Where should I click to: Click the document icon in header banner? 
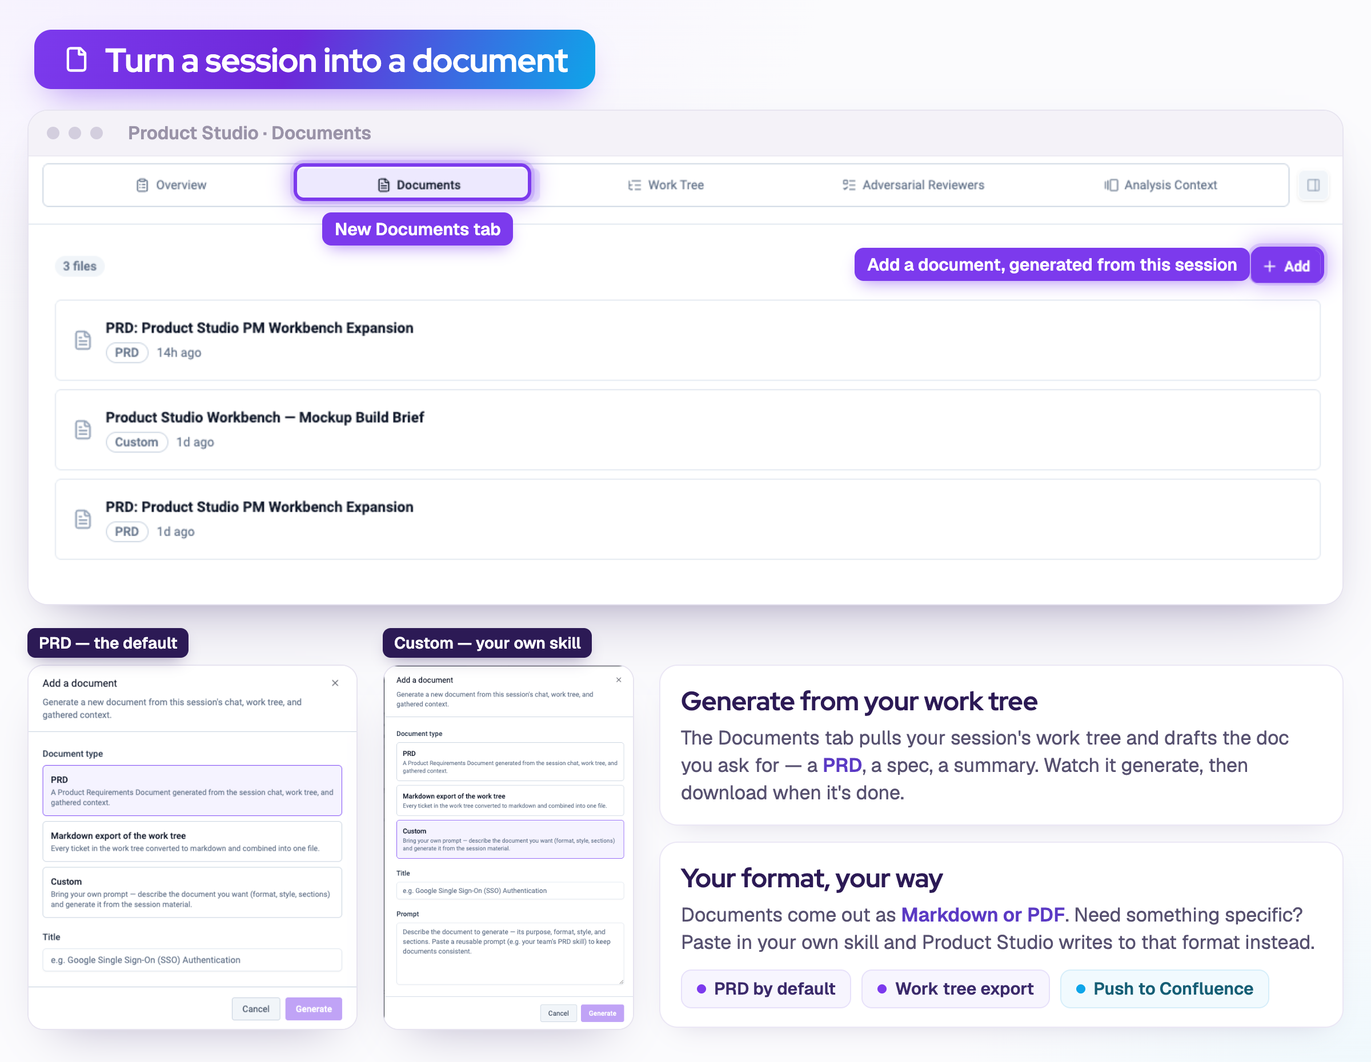coord(77,59)
